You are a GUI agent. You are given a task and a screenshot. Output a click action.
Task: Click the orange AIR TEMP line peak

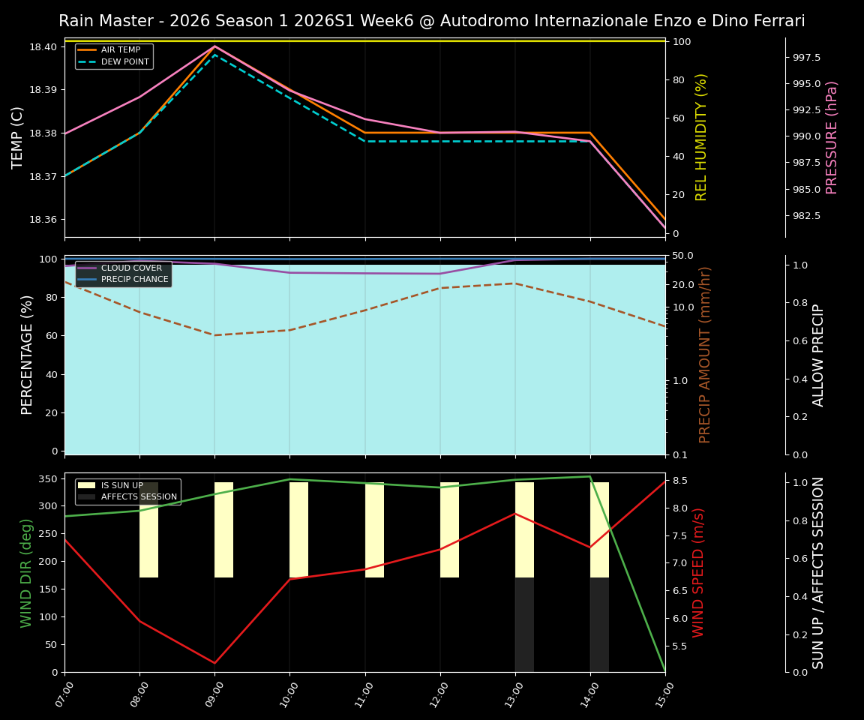pyautogui.click(x=214, y=46)
